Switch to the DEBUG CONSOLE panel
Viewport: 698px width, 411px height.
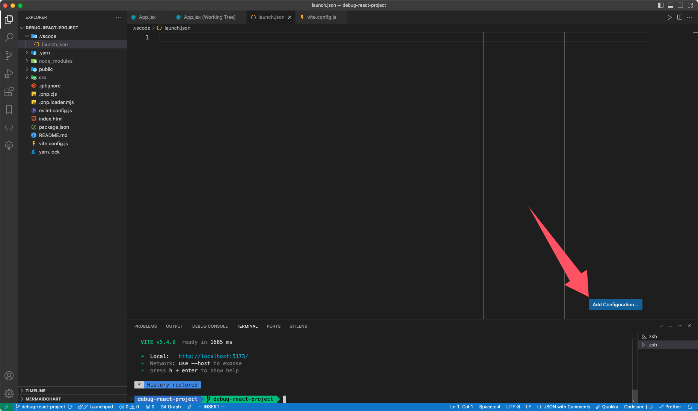[210, 326]
